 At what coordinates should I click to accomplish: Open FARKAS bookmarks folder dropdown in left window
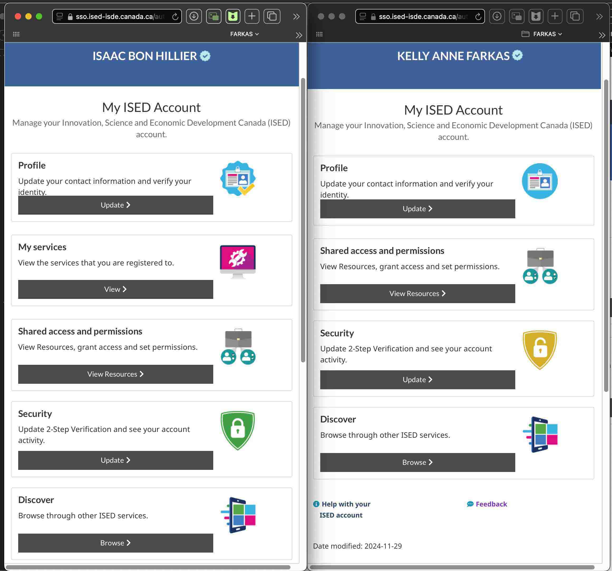click(244, 34)
